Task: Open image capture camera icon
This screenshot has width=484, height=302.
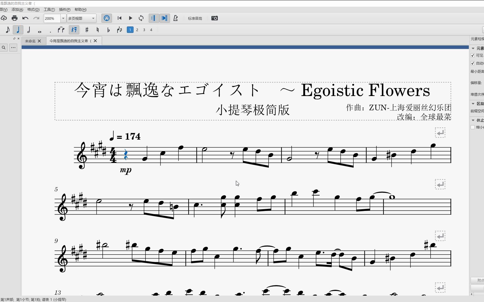Action: 215,18
